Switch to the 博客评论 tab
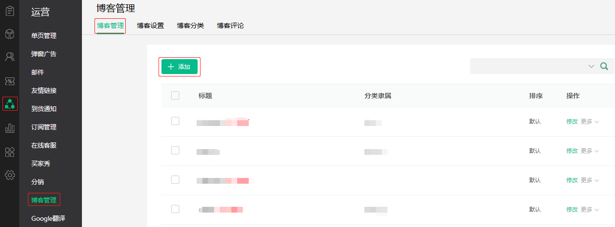Viewport: 615px width, 227px height. (x=230, y=25)
